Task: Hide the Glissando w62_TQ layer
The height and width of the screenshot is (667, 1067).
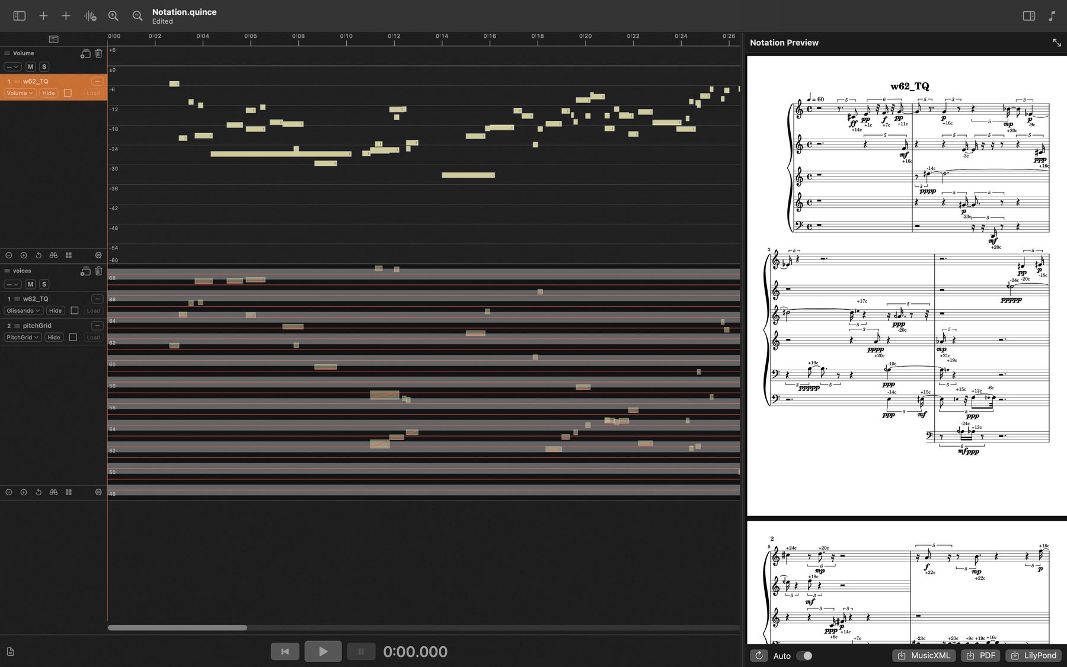Action: [x=55, y=310]
